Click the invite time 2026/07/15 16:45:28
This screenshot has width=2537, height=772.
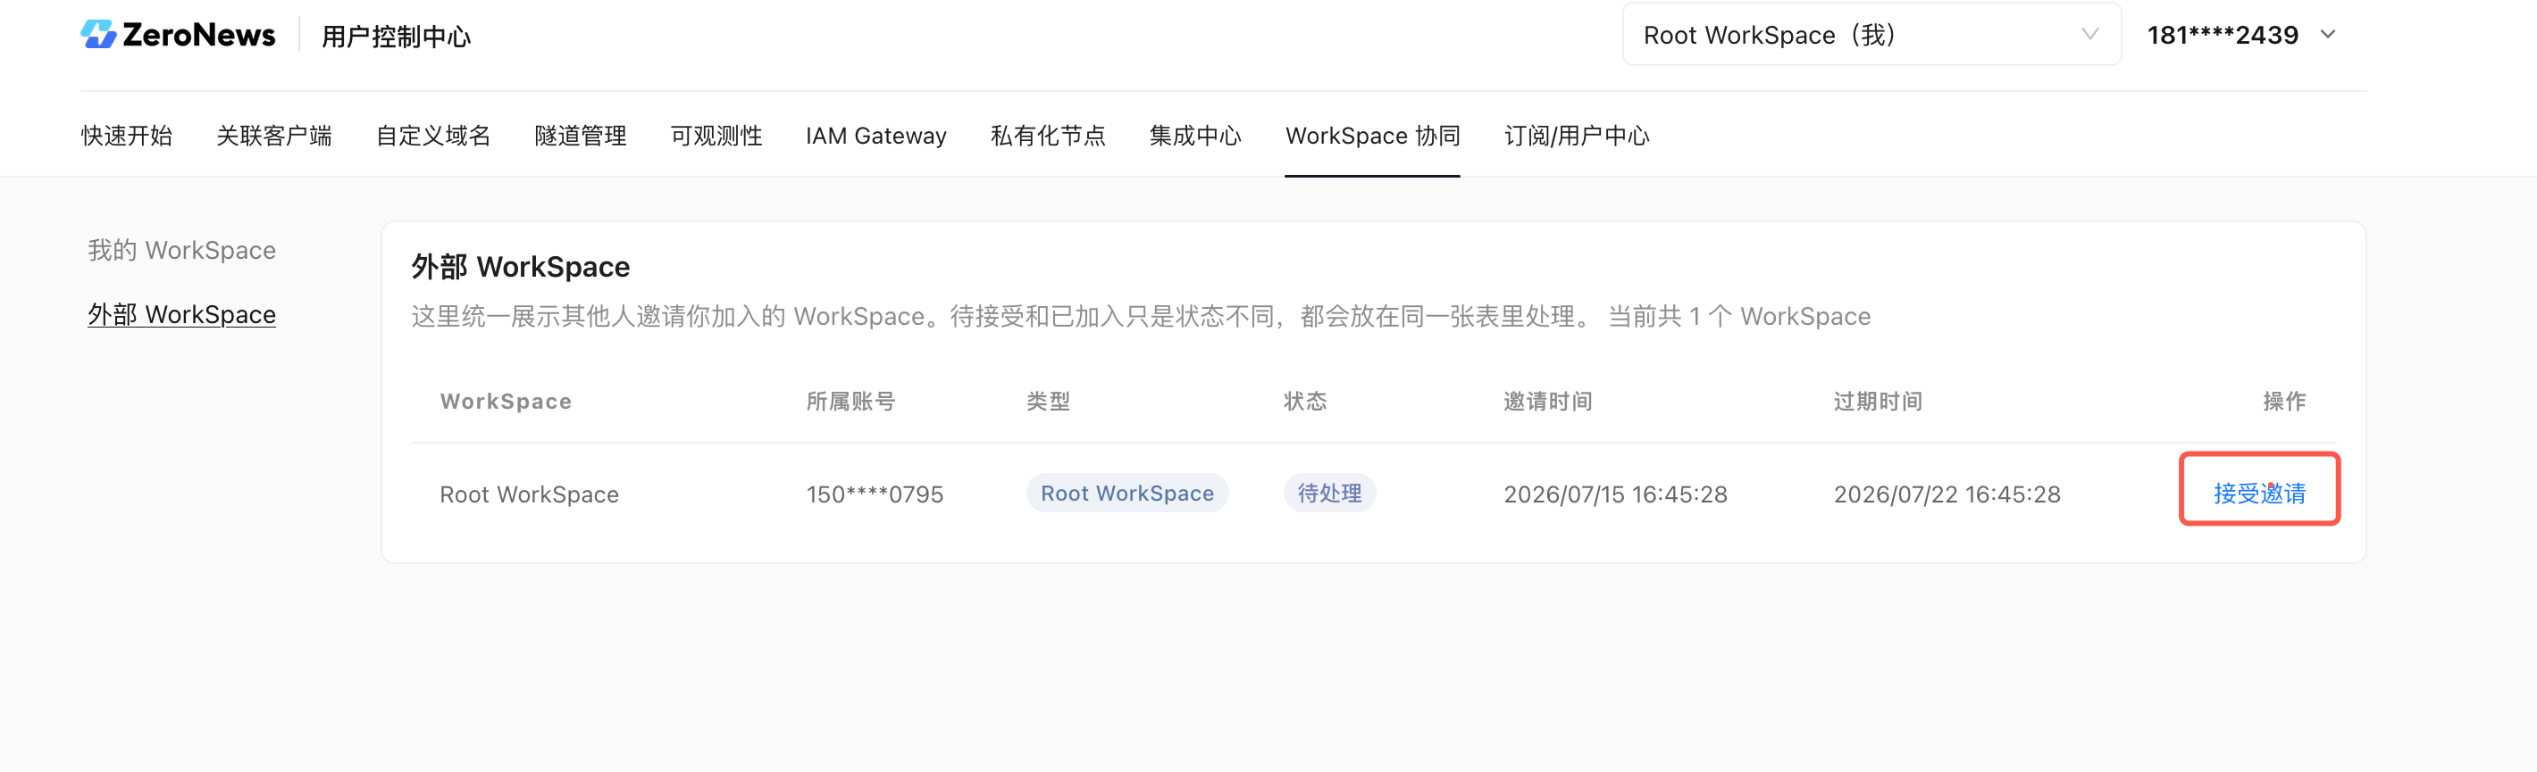tap(1616, 494)
